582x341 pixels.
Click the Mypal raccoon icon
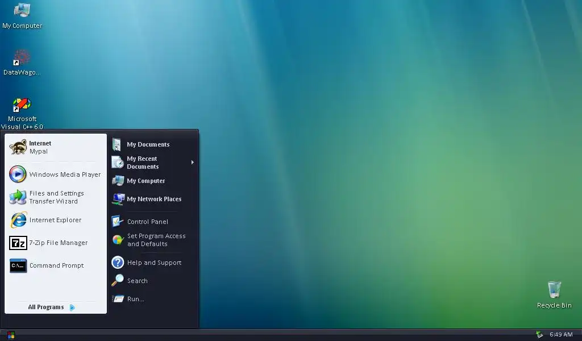tap(18, 147)
